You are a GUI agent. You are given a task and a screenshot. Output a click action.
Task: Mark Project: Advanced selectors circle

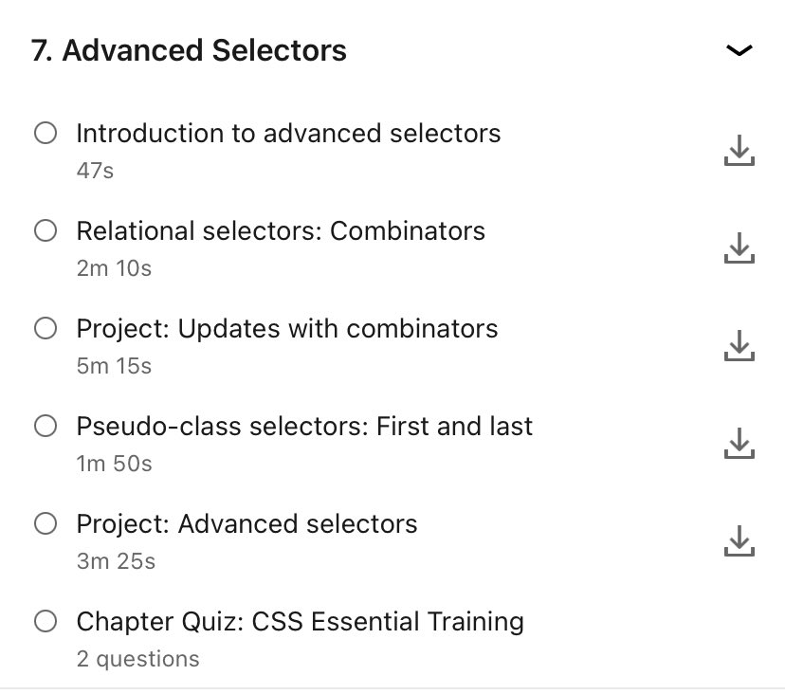(46, 523)
